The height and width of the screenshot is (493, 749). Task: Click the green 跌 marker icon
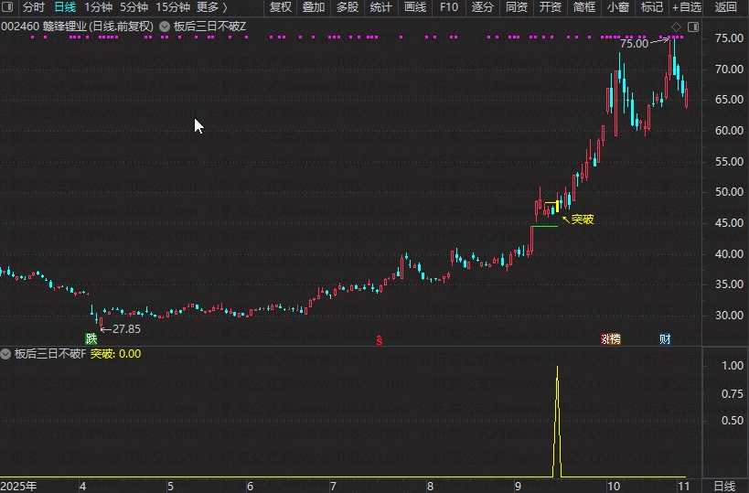pos(91,339)
